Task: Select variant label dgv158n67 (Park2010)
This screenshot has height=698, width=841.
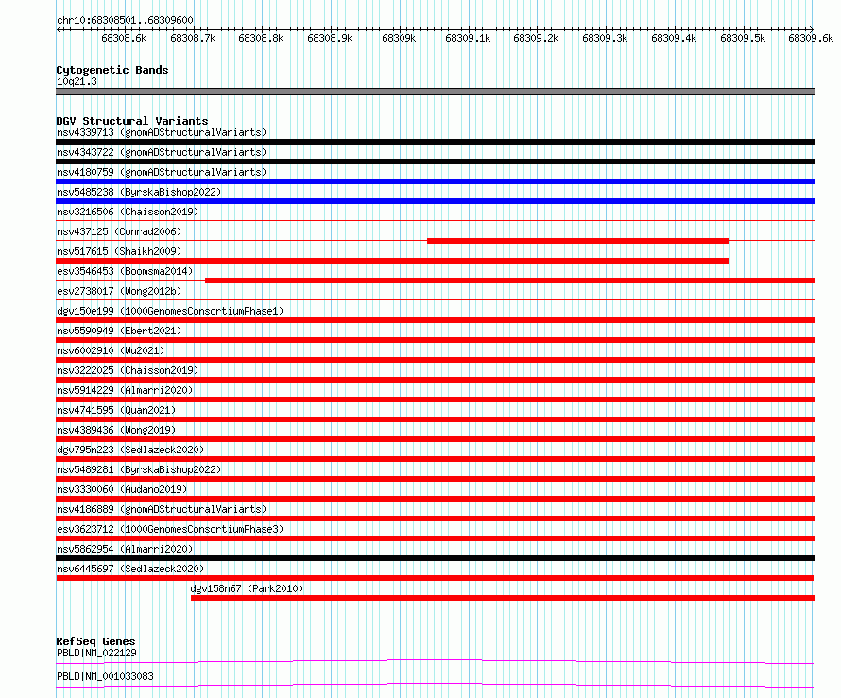Action: 247,588
